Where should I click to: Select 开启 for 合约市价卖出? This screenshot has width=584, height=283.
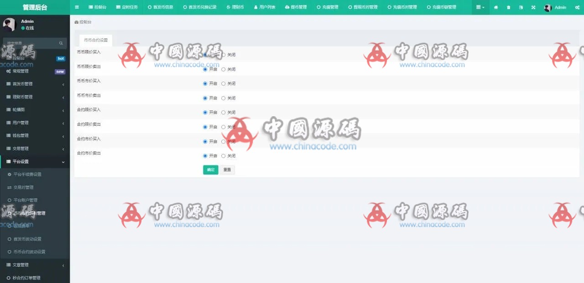[x=205, y=156]
